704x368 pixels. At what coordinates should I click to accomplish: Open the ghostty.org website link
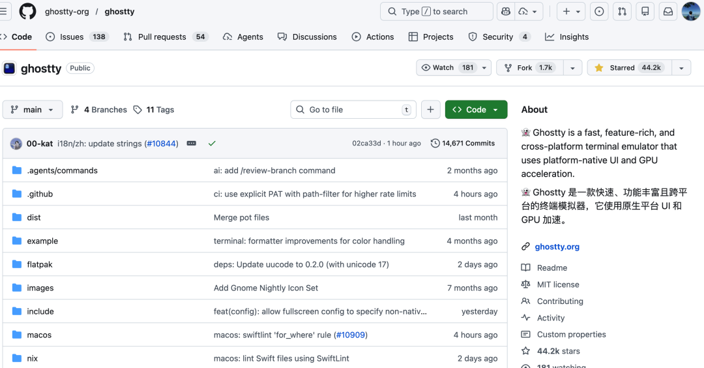557,247
